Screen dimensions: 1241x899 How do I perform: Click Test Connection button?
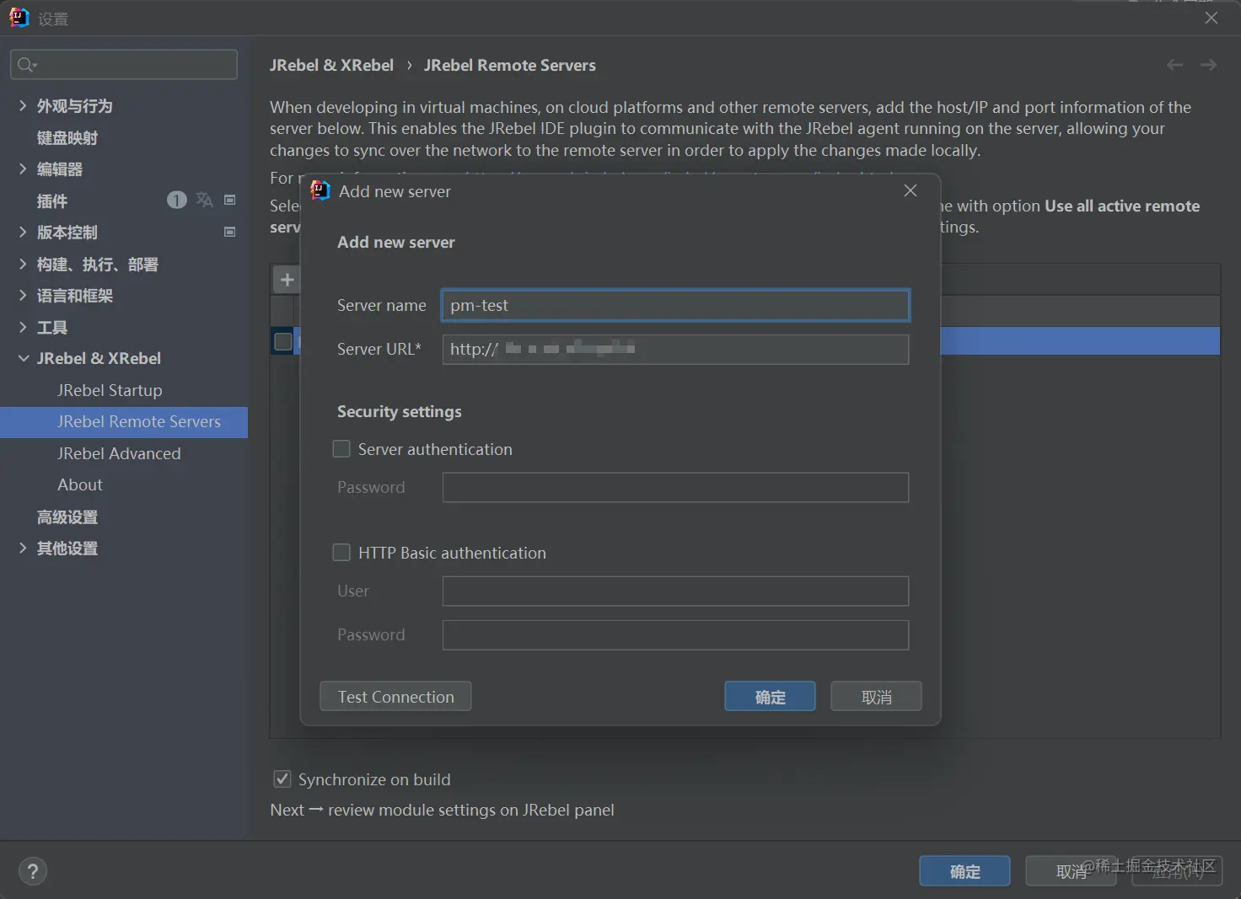pos(395,697)
